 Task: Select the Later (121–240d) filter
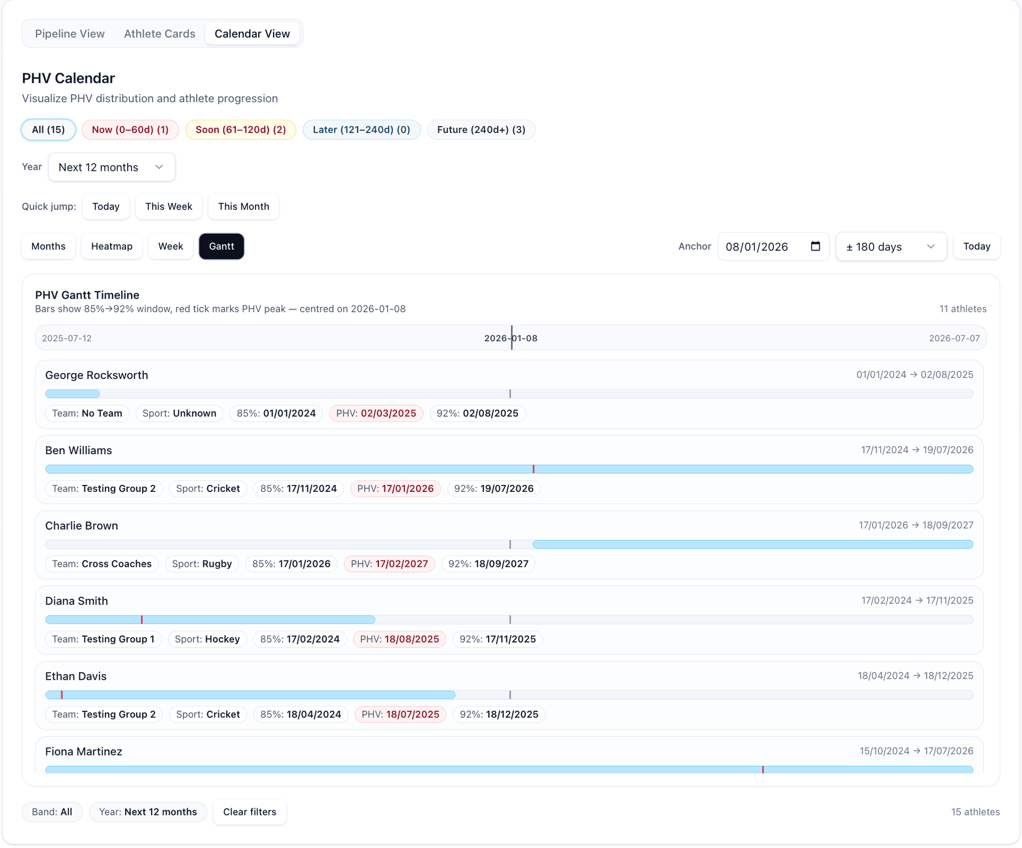(x=361, y=130)
